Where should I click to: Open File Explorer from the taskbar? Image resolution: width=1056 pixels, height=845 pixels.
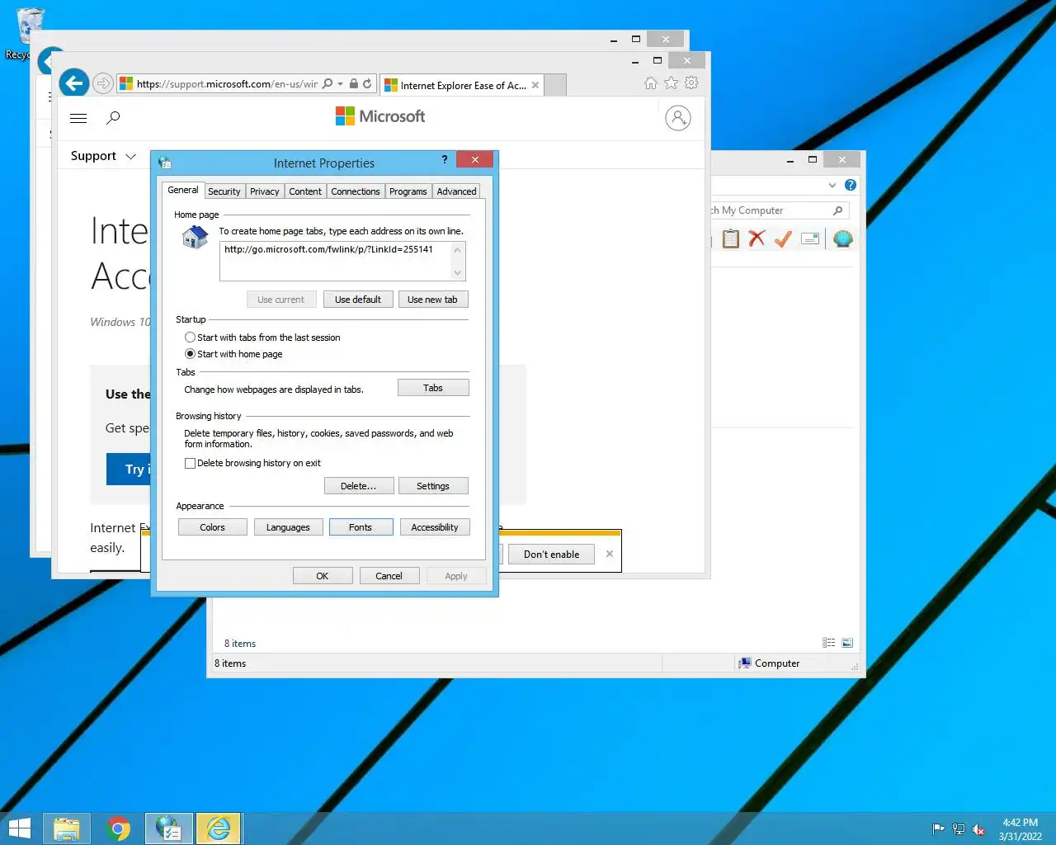click(x=67, y=828)
